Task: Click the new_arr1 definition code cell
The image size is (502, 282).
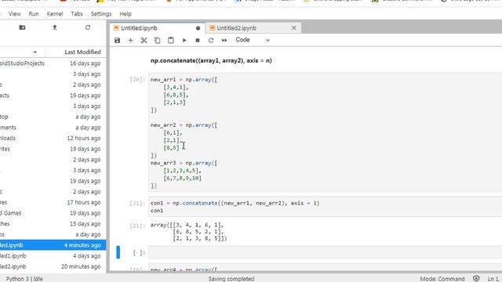Action: click(x=325, y=132)
